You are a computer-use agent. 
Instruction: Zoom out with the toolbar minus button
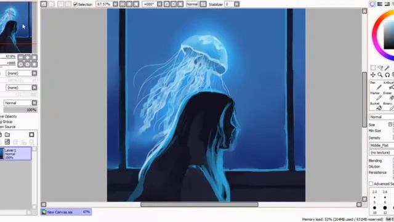(x=123, y=4)
